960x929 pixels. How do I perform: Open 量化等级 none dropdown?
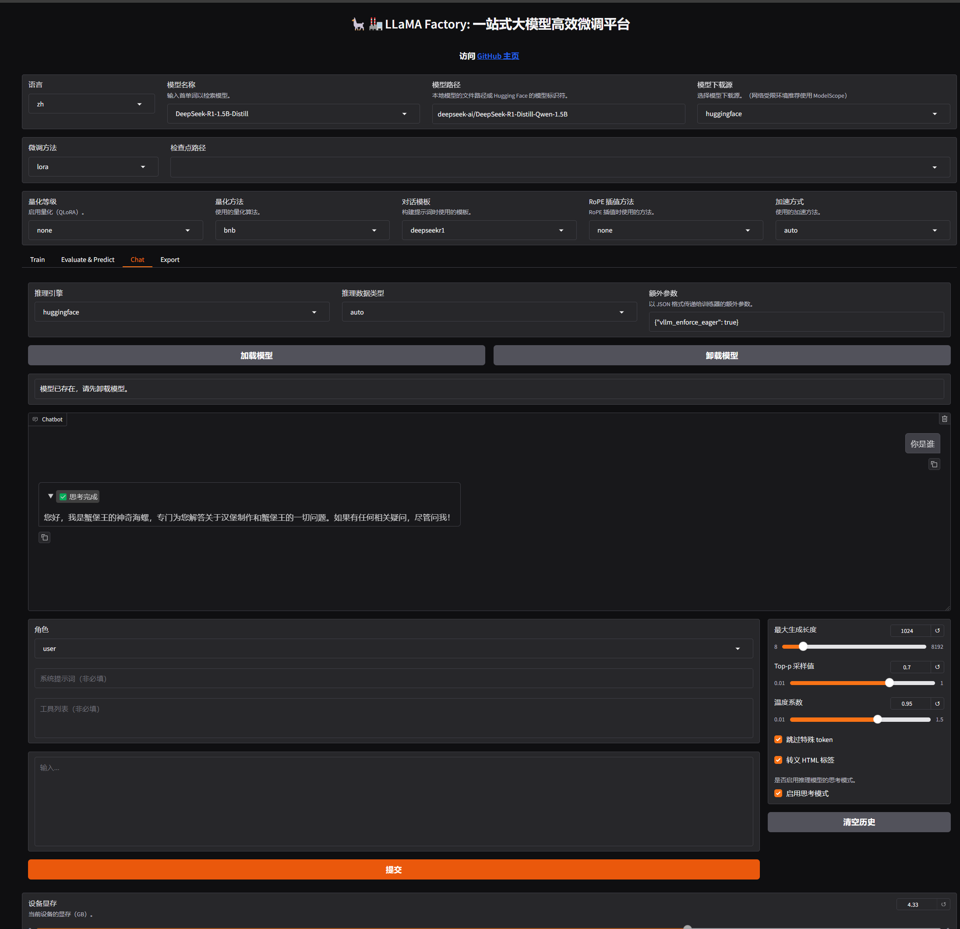(116, 230)
